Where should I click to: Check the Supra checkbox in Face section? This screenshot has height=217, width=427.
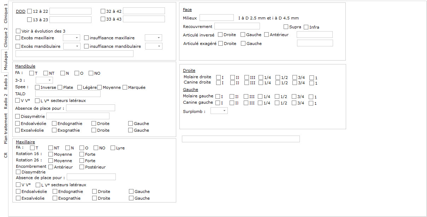[285, 27]
